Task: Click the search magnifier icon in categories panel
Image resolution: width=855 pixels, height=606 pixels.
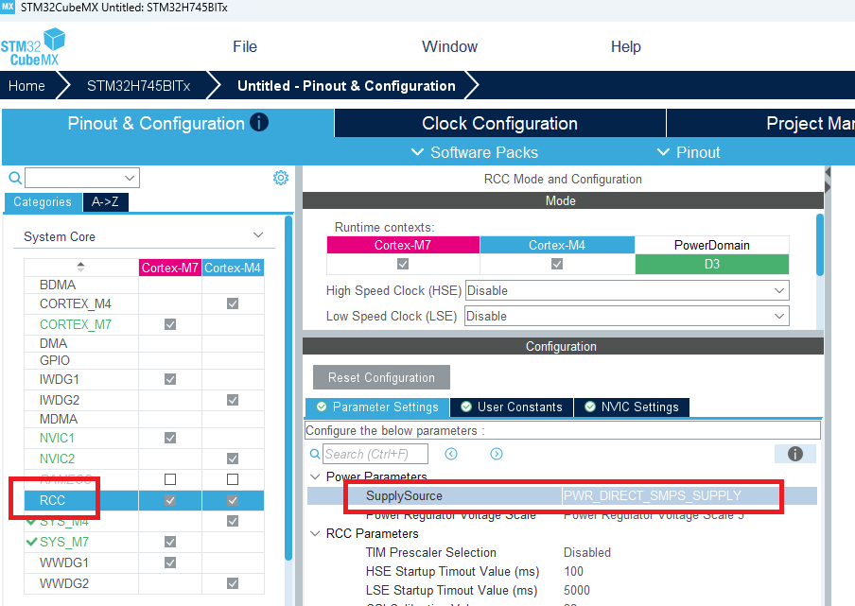Action: point(15,178)
